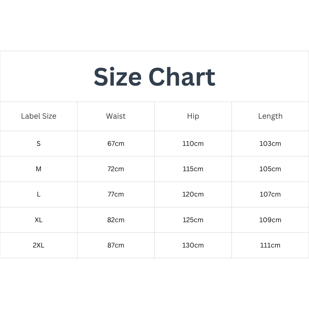Click the 87cm waist value

(116, 245)
